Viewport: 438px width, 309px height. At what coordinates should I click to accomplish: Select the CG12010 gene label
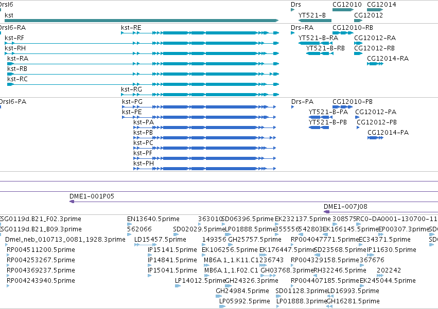tap(347, 5)
